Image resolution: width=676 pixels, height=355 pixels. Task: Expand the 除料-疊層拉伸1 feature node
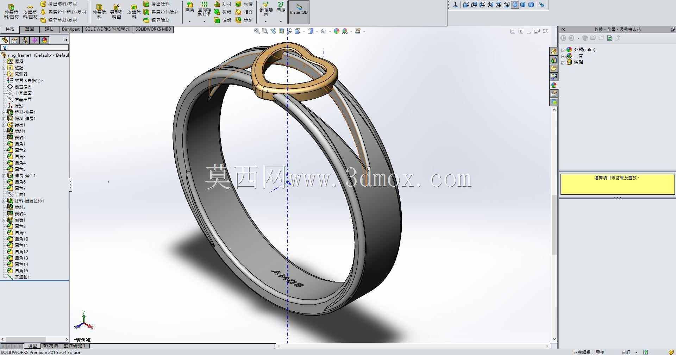(4, 201)
